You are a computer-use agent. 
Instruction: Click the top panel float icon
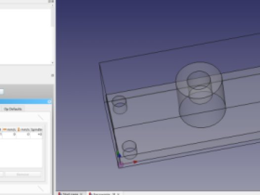tap(49, 1)
